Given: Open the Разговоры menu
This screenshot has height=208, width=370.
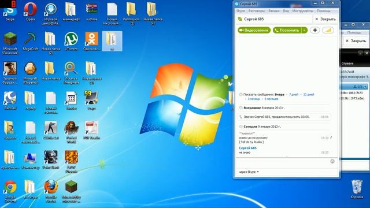Looking at the screenshot, I should click(257, 11).
